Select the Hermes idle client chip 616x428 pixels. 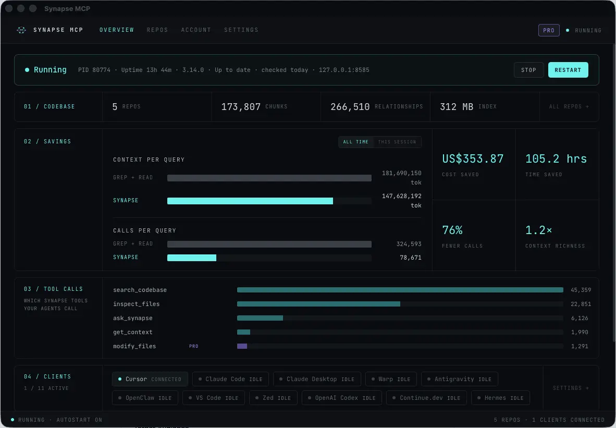[x=500, y=398]
